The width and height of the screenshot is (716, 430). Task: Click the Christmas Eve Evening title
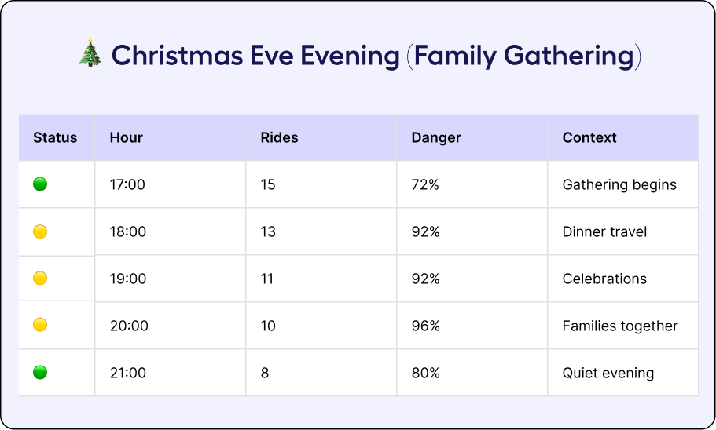[376, 56]
